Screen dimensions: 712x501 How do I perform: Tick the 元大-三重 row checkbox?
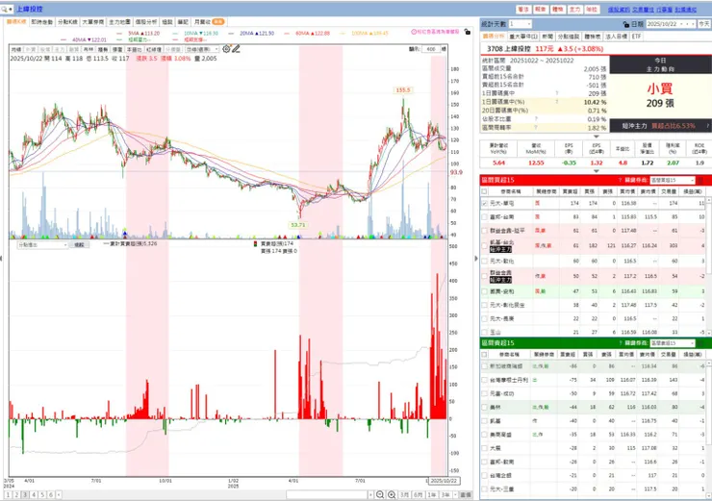(x=484, y=488)
